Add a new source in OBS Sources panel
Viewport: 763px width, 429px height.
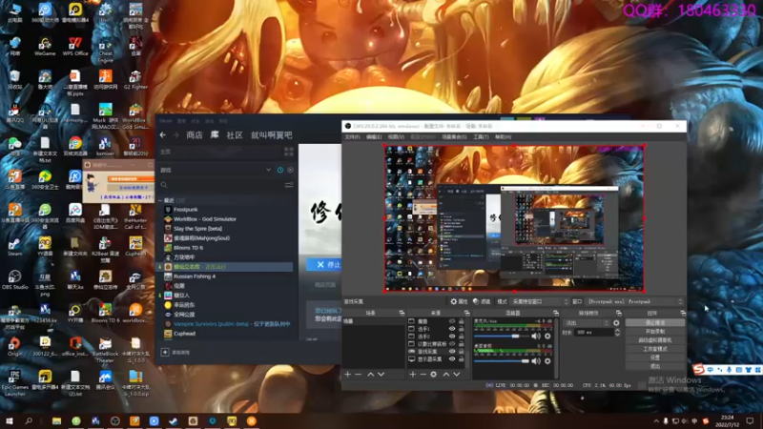pos(413,375)
